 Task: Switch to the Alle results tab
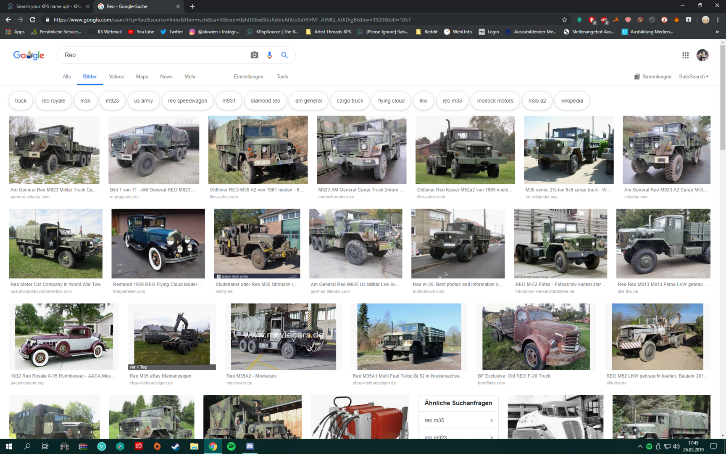(66, 77)
